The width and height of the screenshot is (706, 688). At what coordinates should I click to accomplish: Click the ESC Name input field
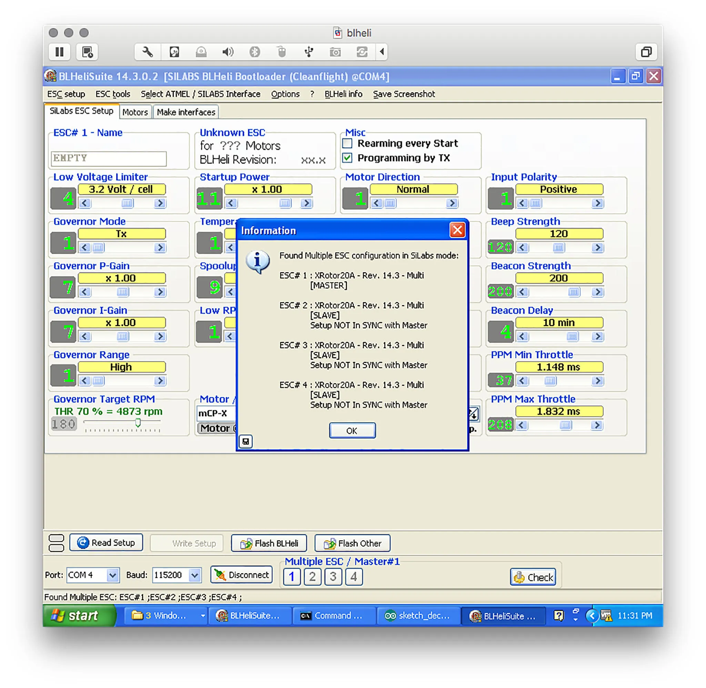[109, 158]
